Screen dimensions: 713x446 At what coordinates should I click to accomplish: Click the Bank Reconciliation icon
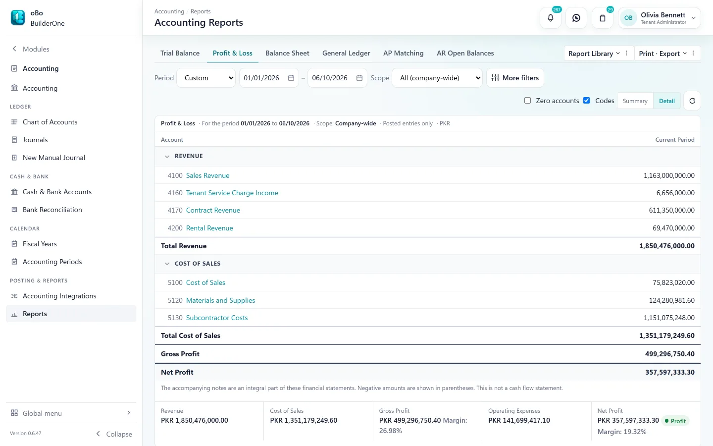tap(14, 210)
